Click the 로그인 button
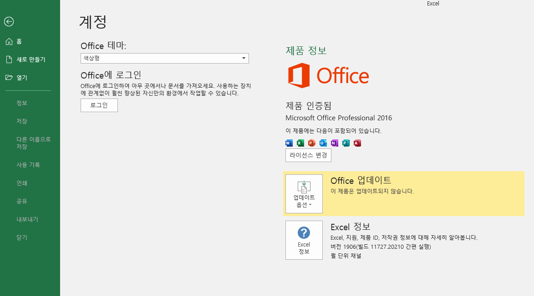This screenshot has height=296, width=534. (x=99, y=105)
